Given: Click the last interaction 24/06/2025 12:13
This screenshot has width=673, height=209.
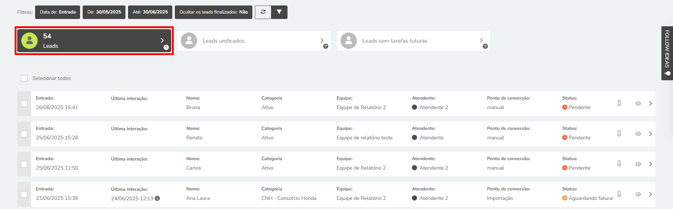Looking at the screenshot, I should 132,198.
